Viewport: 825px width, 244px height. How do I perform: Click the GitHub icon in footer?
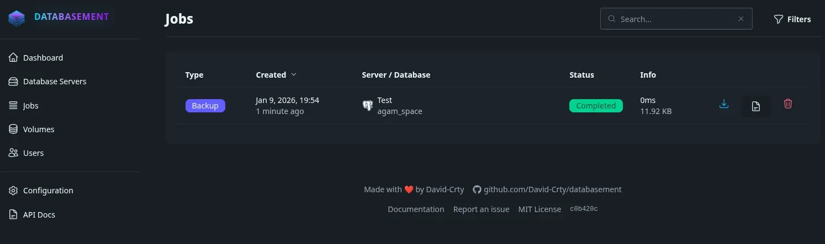click(477, 189)
